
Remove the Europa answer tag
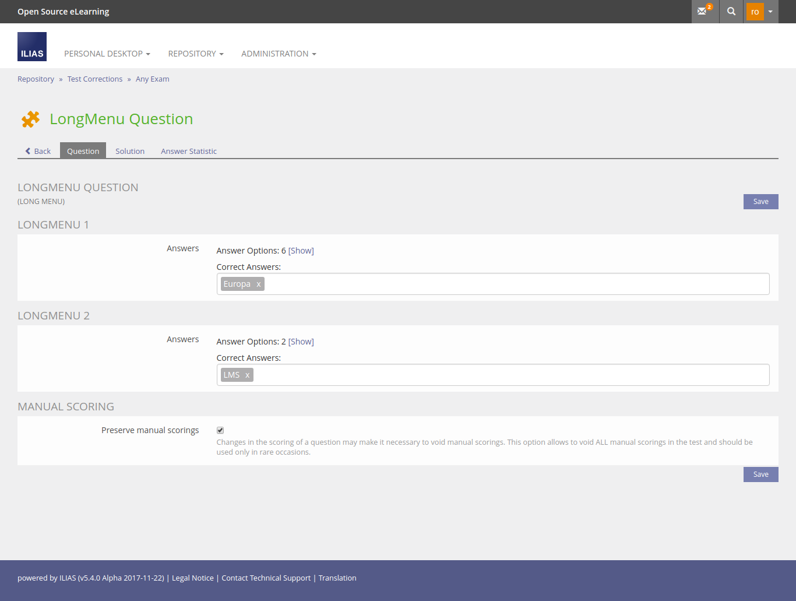258,284
